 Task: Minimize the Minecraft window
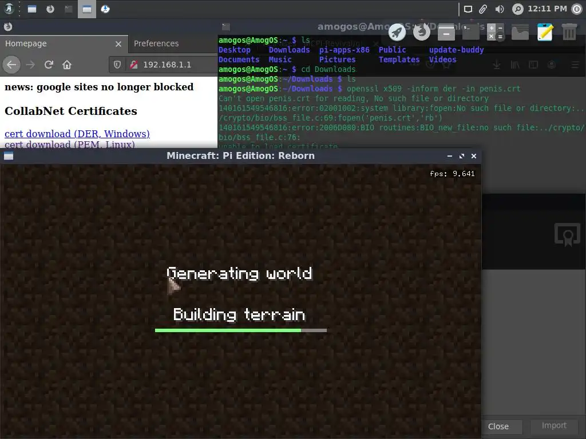(x=450, y=156)
